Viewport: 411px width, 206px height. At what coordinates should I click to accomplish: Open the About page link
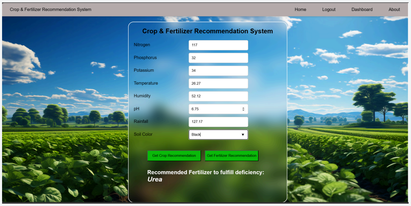(394, 9)
